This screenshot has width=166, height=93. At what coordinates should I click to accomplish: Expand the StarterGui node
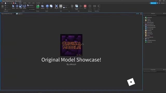tap(144, 30)
